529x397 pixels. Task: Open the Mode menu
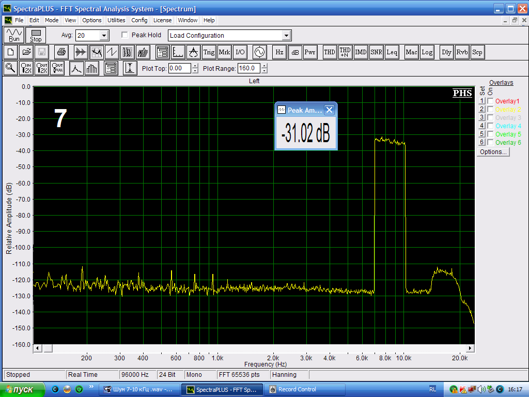52,20
